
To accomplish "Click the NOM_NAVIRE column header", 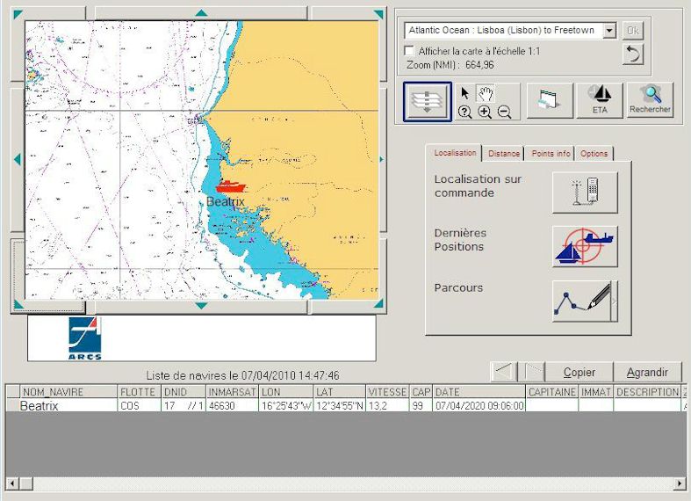I will tap(68, 392).
